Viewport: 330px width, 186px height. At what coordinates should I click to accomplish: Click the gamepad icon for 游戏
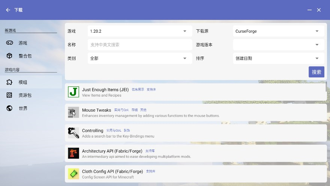pyautogui.click(x=9, y=43)
